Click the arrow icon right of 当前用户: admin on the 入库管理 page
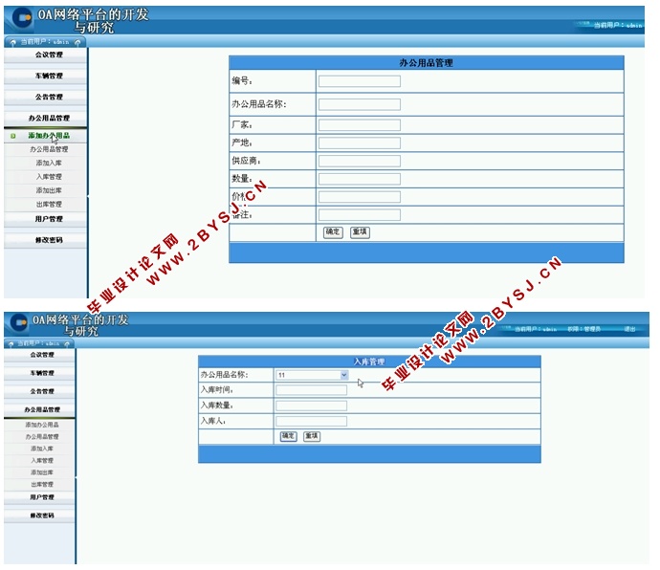The height and width of the screenshot is (570, 660). pyautogui.click(x=67, y=344)
